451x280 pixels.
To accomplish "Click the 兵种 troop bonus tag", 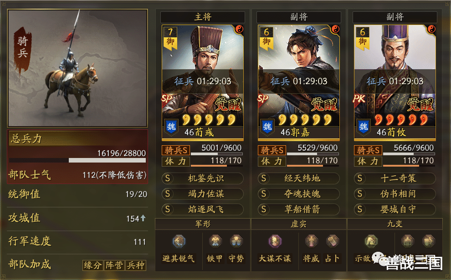I will (136, 265).
